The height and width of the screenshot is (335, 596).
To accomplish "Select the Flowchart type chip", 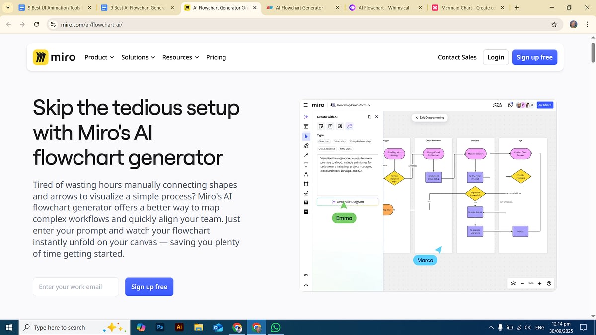I will pos(323,141).
